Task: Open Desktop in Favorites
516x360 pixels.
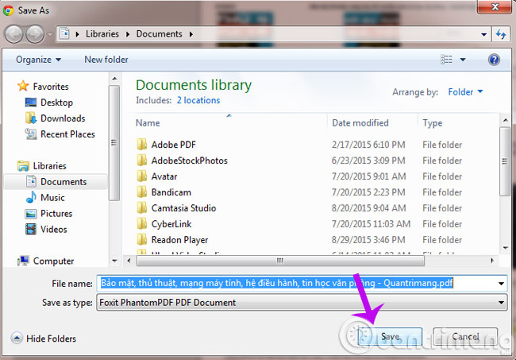Action: pos(56,103)
